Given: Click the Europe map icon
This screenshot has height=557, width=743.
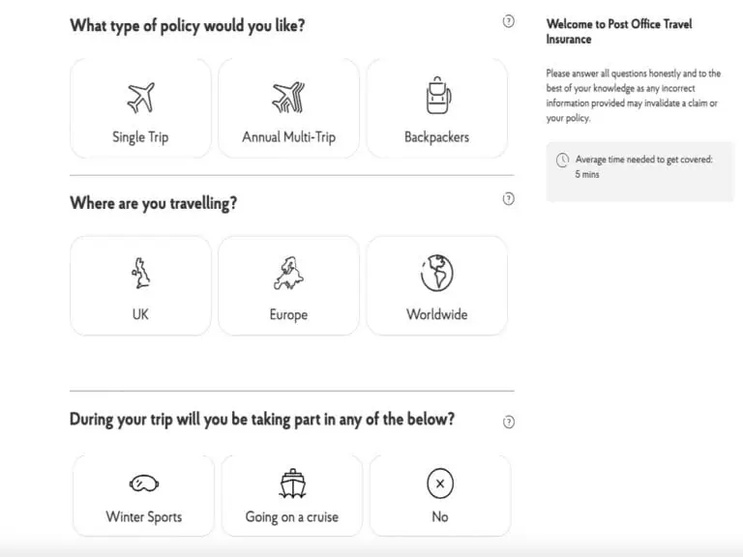Looking at the screenshot, I should click(x=288, y=274).
